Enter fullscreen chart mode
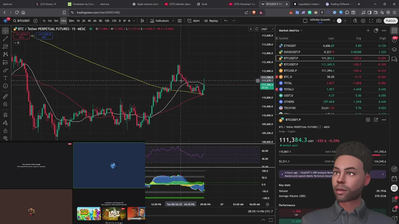This screenshot has height=224, width=399. 371,21
